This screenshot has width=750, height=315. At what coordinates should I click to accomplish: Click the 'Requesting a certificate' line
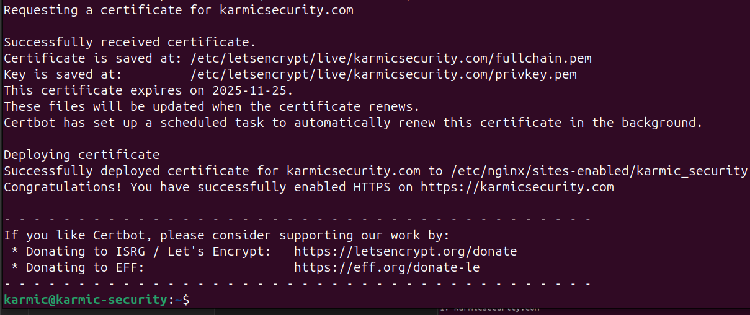[179, 10]
